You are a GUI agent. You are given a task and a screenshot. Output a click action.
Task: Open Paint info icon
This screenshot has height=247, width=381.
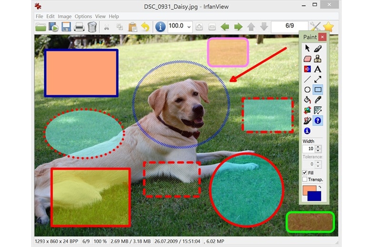click(x=307, y=131)
